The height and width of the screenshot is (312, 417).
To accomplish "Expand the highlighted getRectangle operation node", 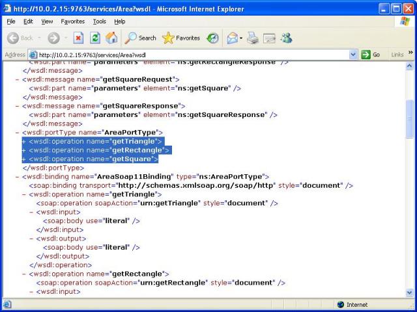I will point(24,150).
